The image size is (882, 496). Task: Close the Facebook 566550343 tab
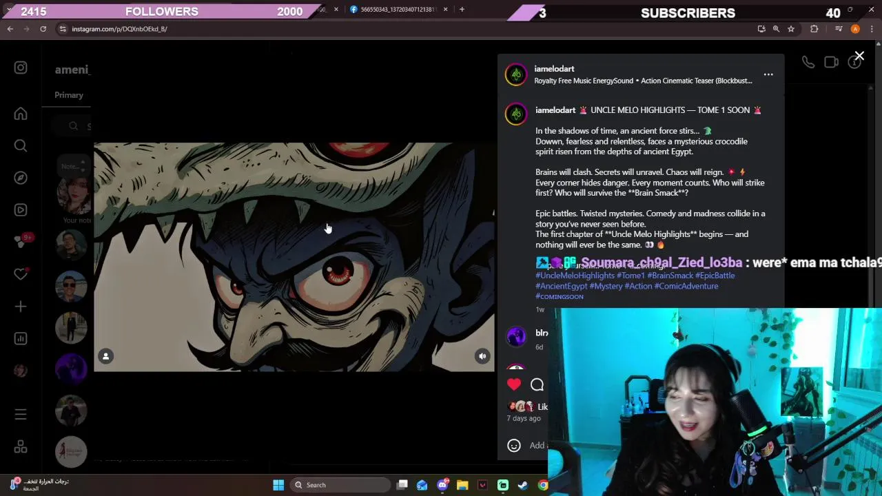[445, 10]
